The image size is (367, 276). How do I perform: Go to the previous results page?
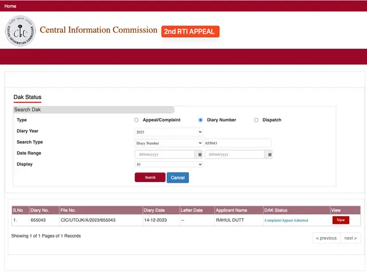[x=326, y=238]
